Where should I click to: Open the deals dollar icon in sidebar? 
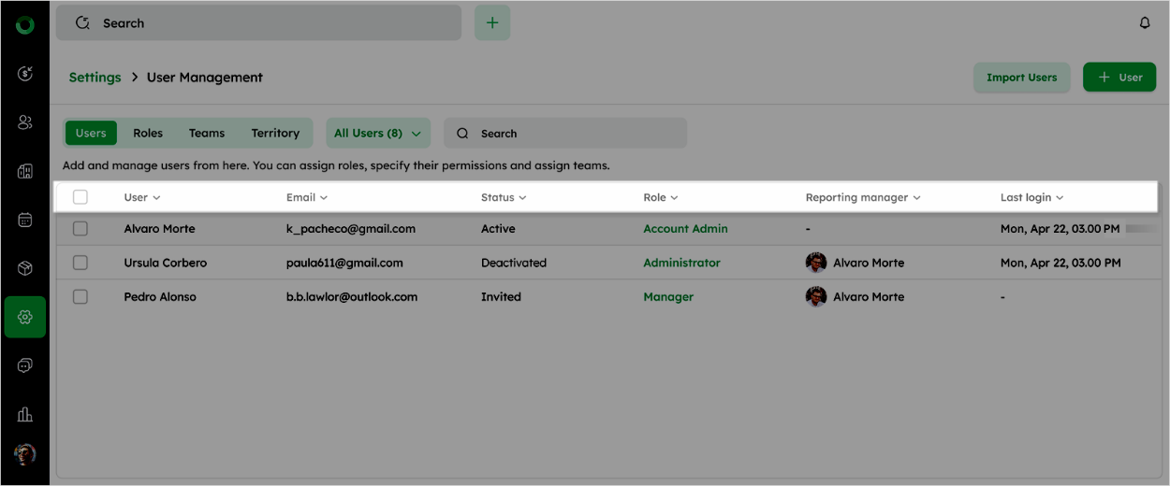[x=25, y=73]
